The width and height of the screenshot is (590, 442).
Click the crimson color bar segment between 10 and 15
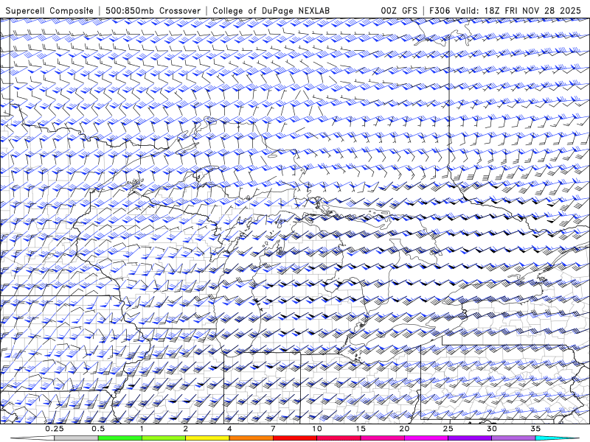pyautogui.click(x=339, y=438)
